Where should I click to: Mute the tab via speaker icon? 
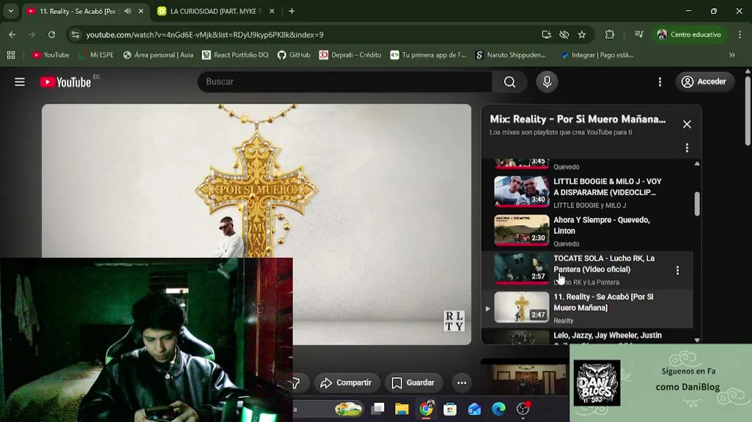click(x=127, y=11)
